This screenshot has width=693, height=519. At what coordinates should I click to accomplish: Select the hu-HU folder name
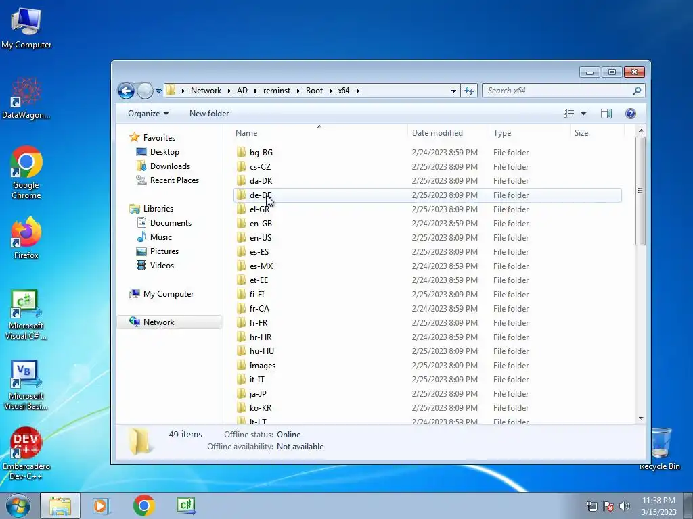tap(262, 351)
